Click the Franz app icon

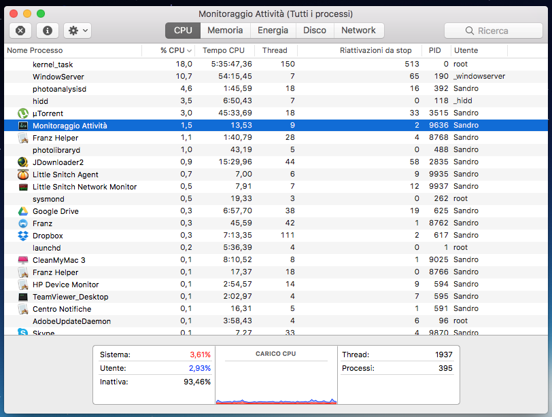pos(23,223)
